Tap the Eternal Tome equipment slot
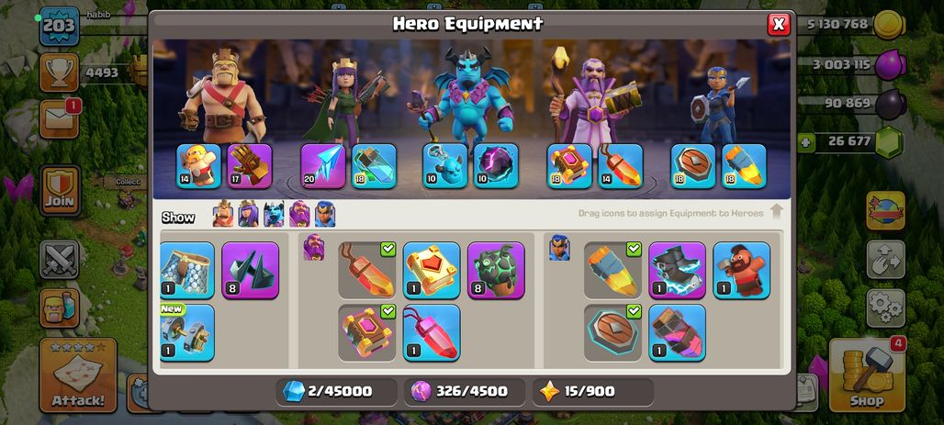Screen dimensions: 944x425 tap(569, 166)
